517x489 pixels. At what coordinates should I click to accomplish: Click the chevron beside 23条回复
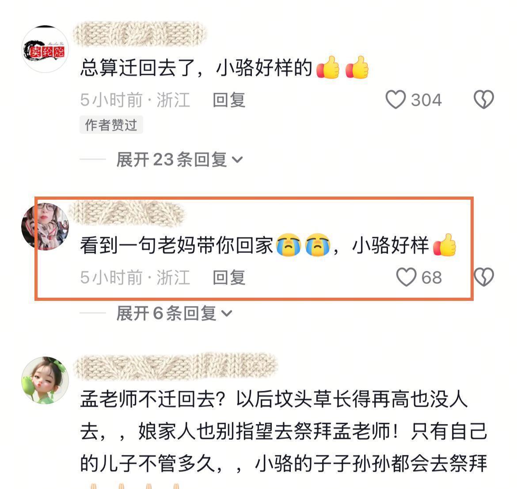point(237,160)
